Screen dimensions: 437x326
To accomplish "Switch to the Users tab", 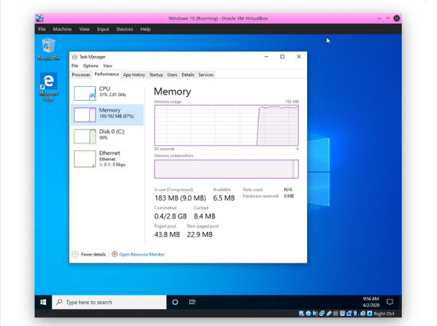I will (x=172, y=74).
